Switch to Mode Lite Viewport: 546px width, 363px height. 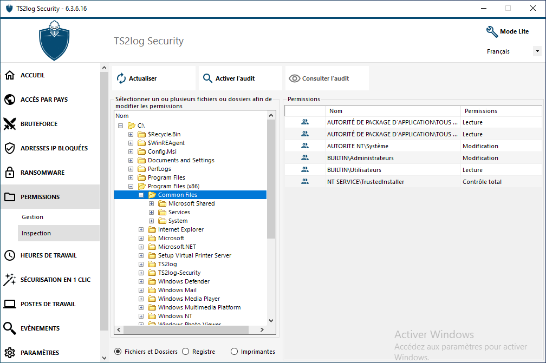coord(508,31)
